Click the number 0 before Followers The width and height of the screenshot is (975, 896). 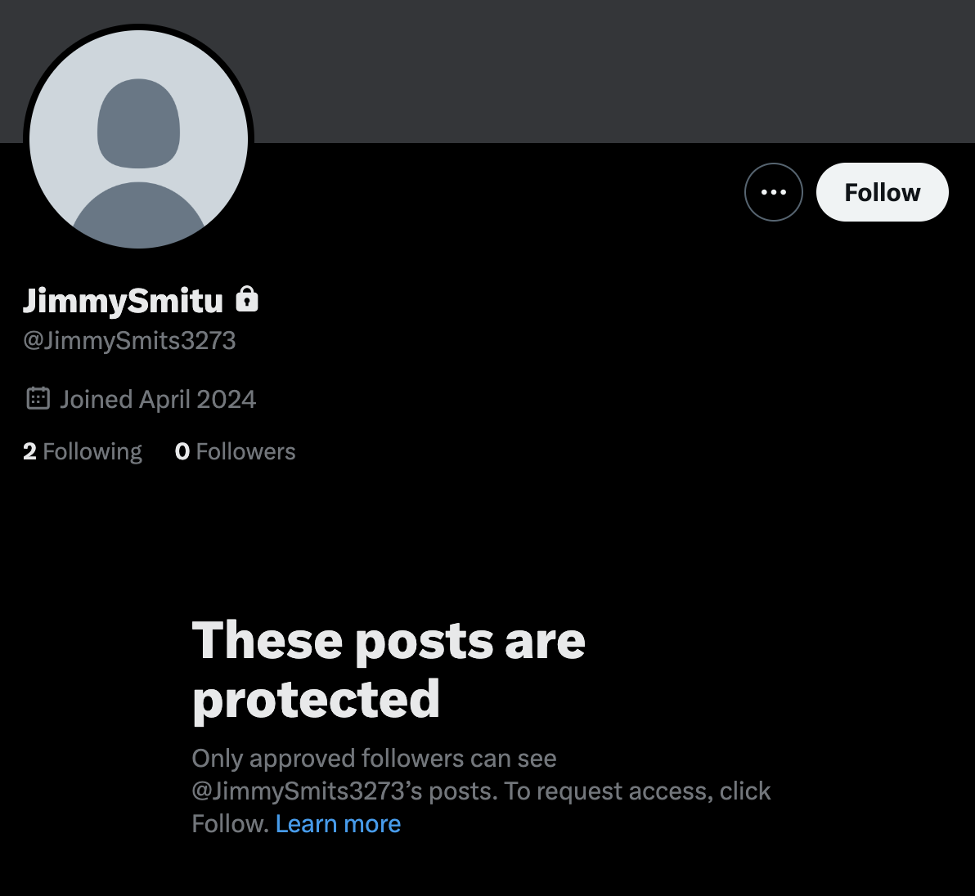point(182,451)
